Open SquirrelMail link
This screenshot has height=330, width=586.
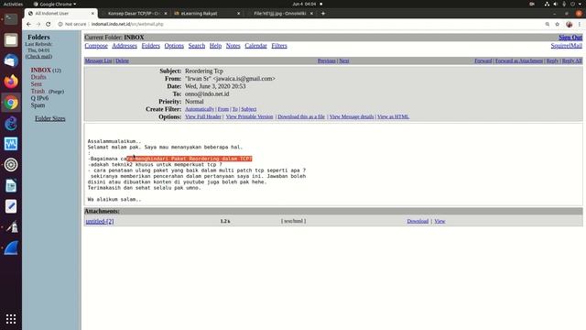click(566, 46)
